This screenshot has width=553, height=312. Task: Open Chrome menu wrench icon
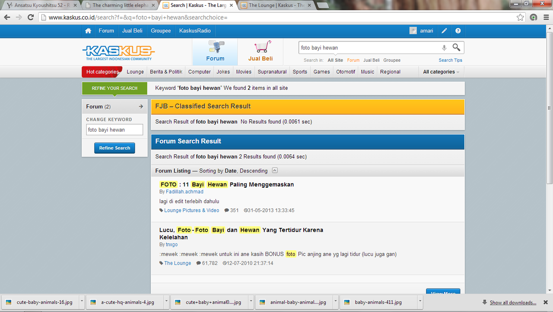(545, 17)
